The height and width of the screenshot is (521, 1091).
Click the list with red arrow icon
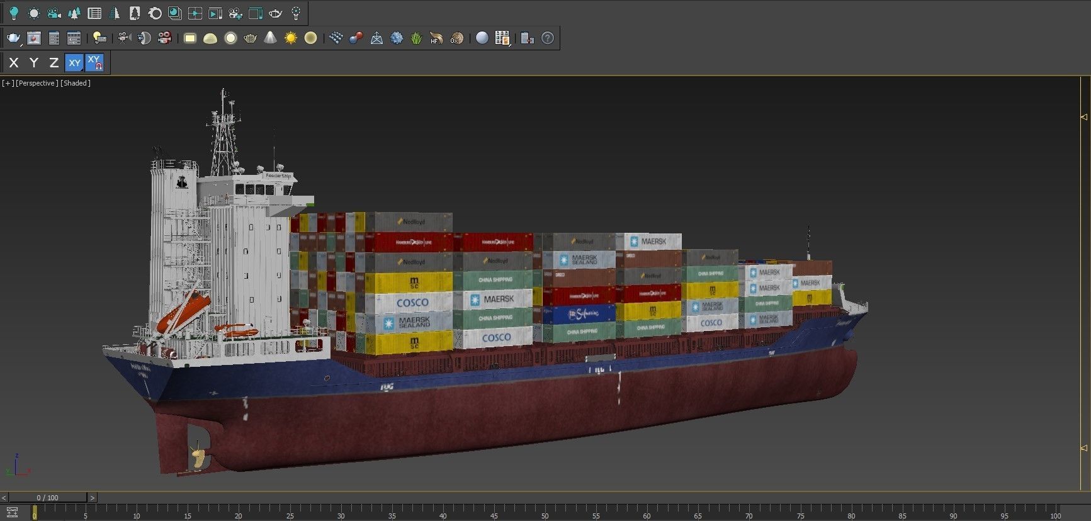[x=528, y=38]
